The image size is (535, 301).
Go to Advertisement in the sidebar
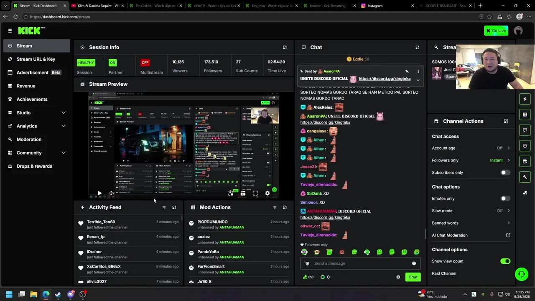click(x=37, y=73)
